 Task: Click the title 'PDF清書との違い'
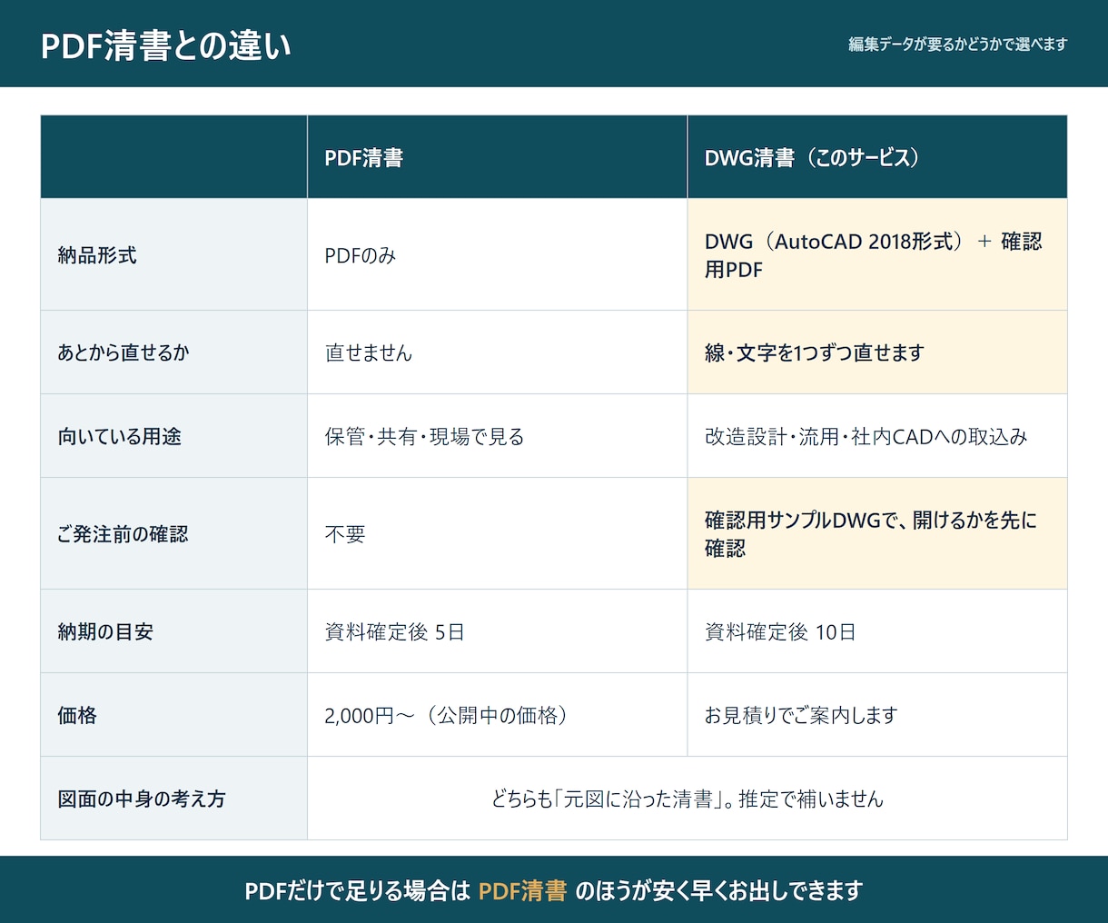click(x=165, y=45)
